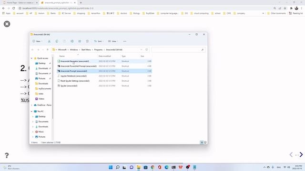Click the Copy icon in Explorer toolbar
The height and width of the screenshot is (171, 305).
click(x=57, y=41)
